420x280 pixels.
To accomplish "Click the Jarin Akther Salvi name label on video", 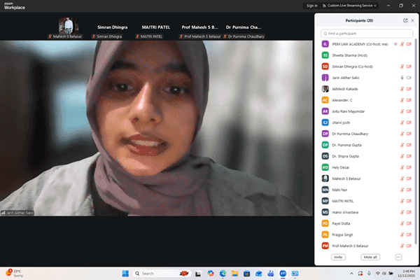I will 17,213.
